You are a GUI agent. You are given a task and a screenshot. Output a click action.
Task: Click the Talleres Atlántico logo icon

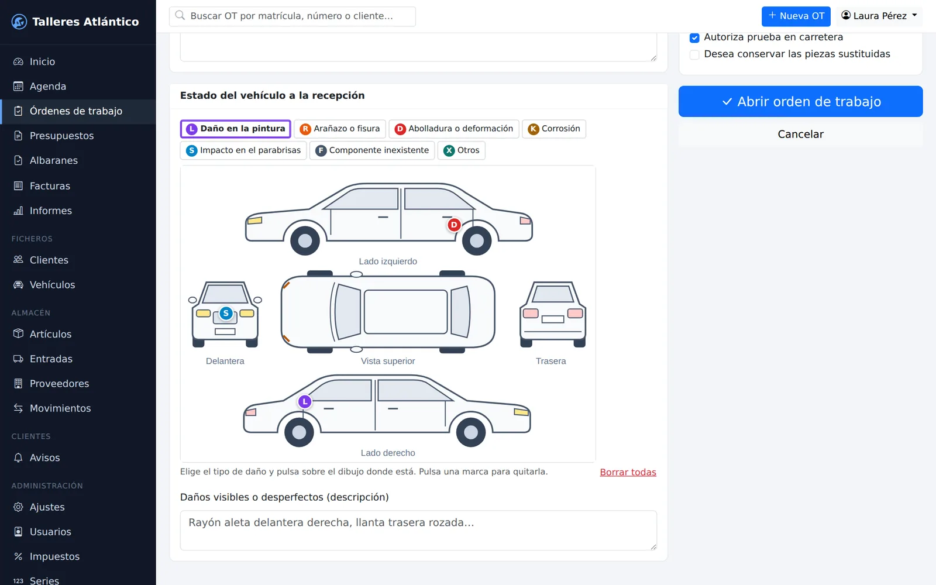coord(19,22)
